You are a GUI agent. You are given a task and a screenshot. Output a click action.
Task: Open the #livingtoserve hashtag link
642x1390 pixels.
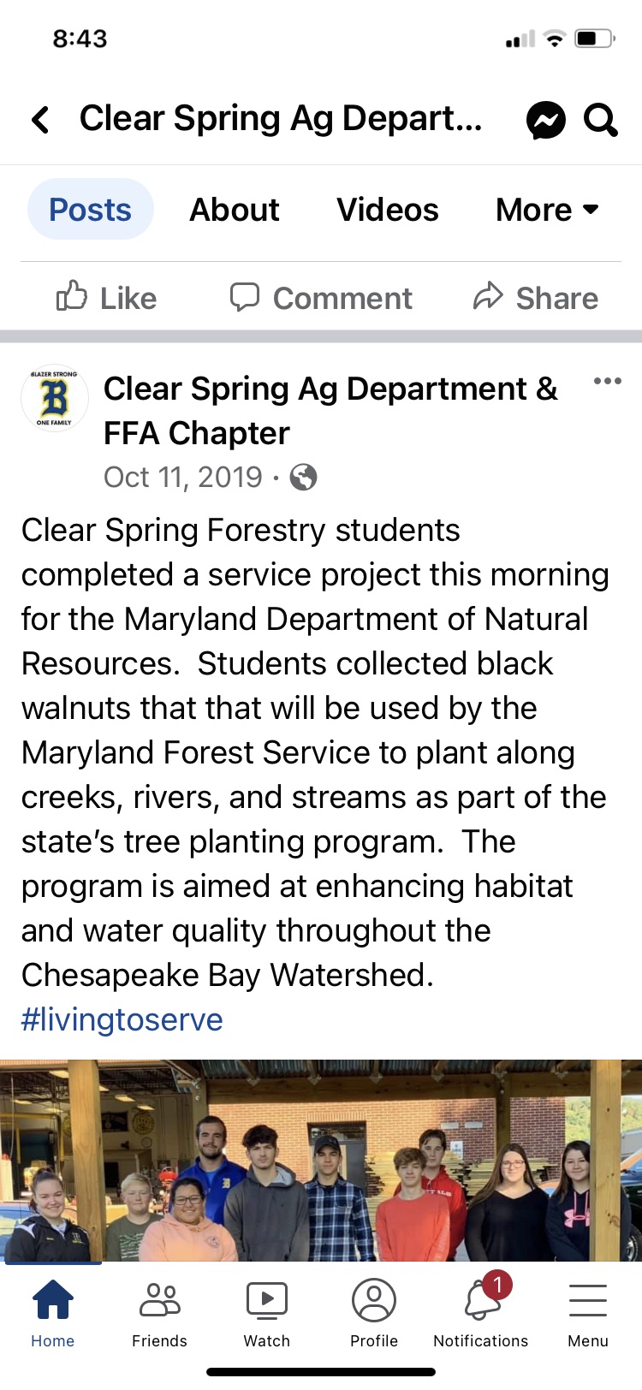point(122,1020)
